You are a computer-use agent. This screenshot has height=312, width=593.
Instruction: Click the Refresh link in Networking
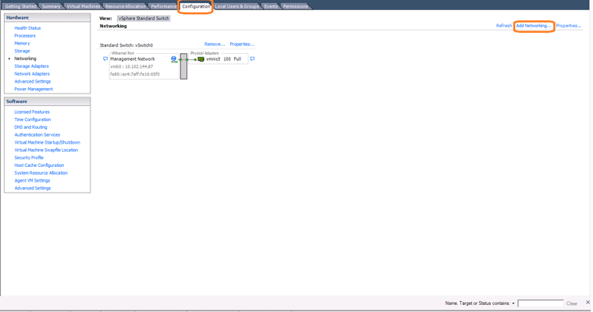click(504, 26)
